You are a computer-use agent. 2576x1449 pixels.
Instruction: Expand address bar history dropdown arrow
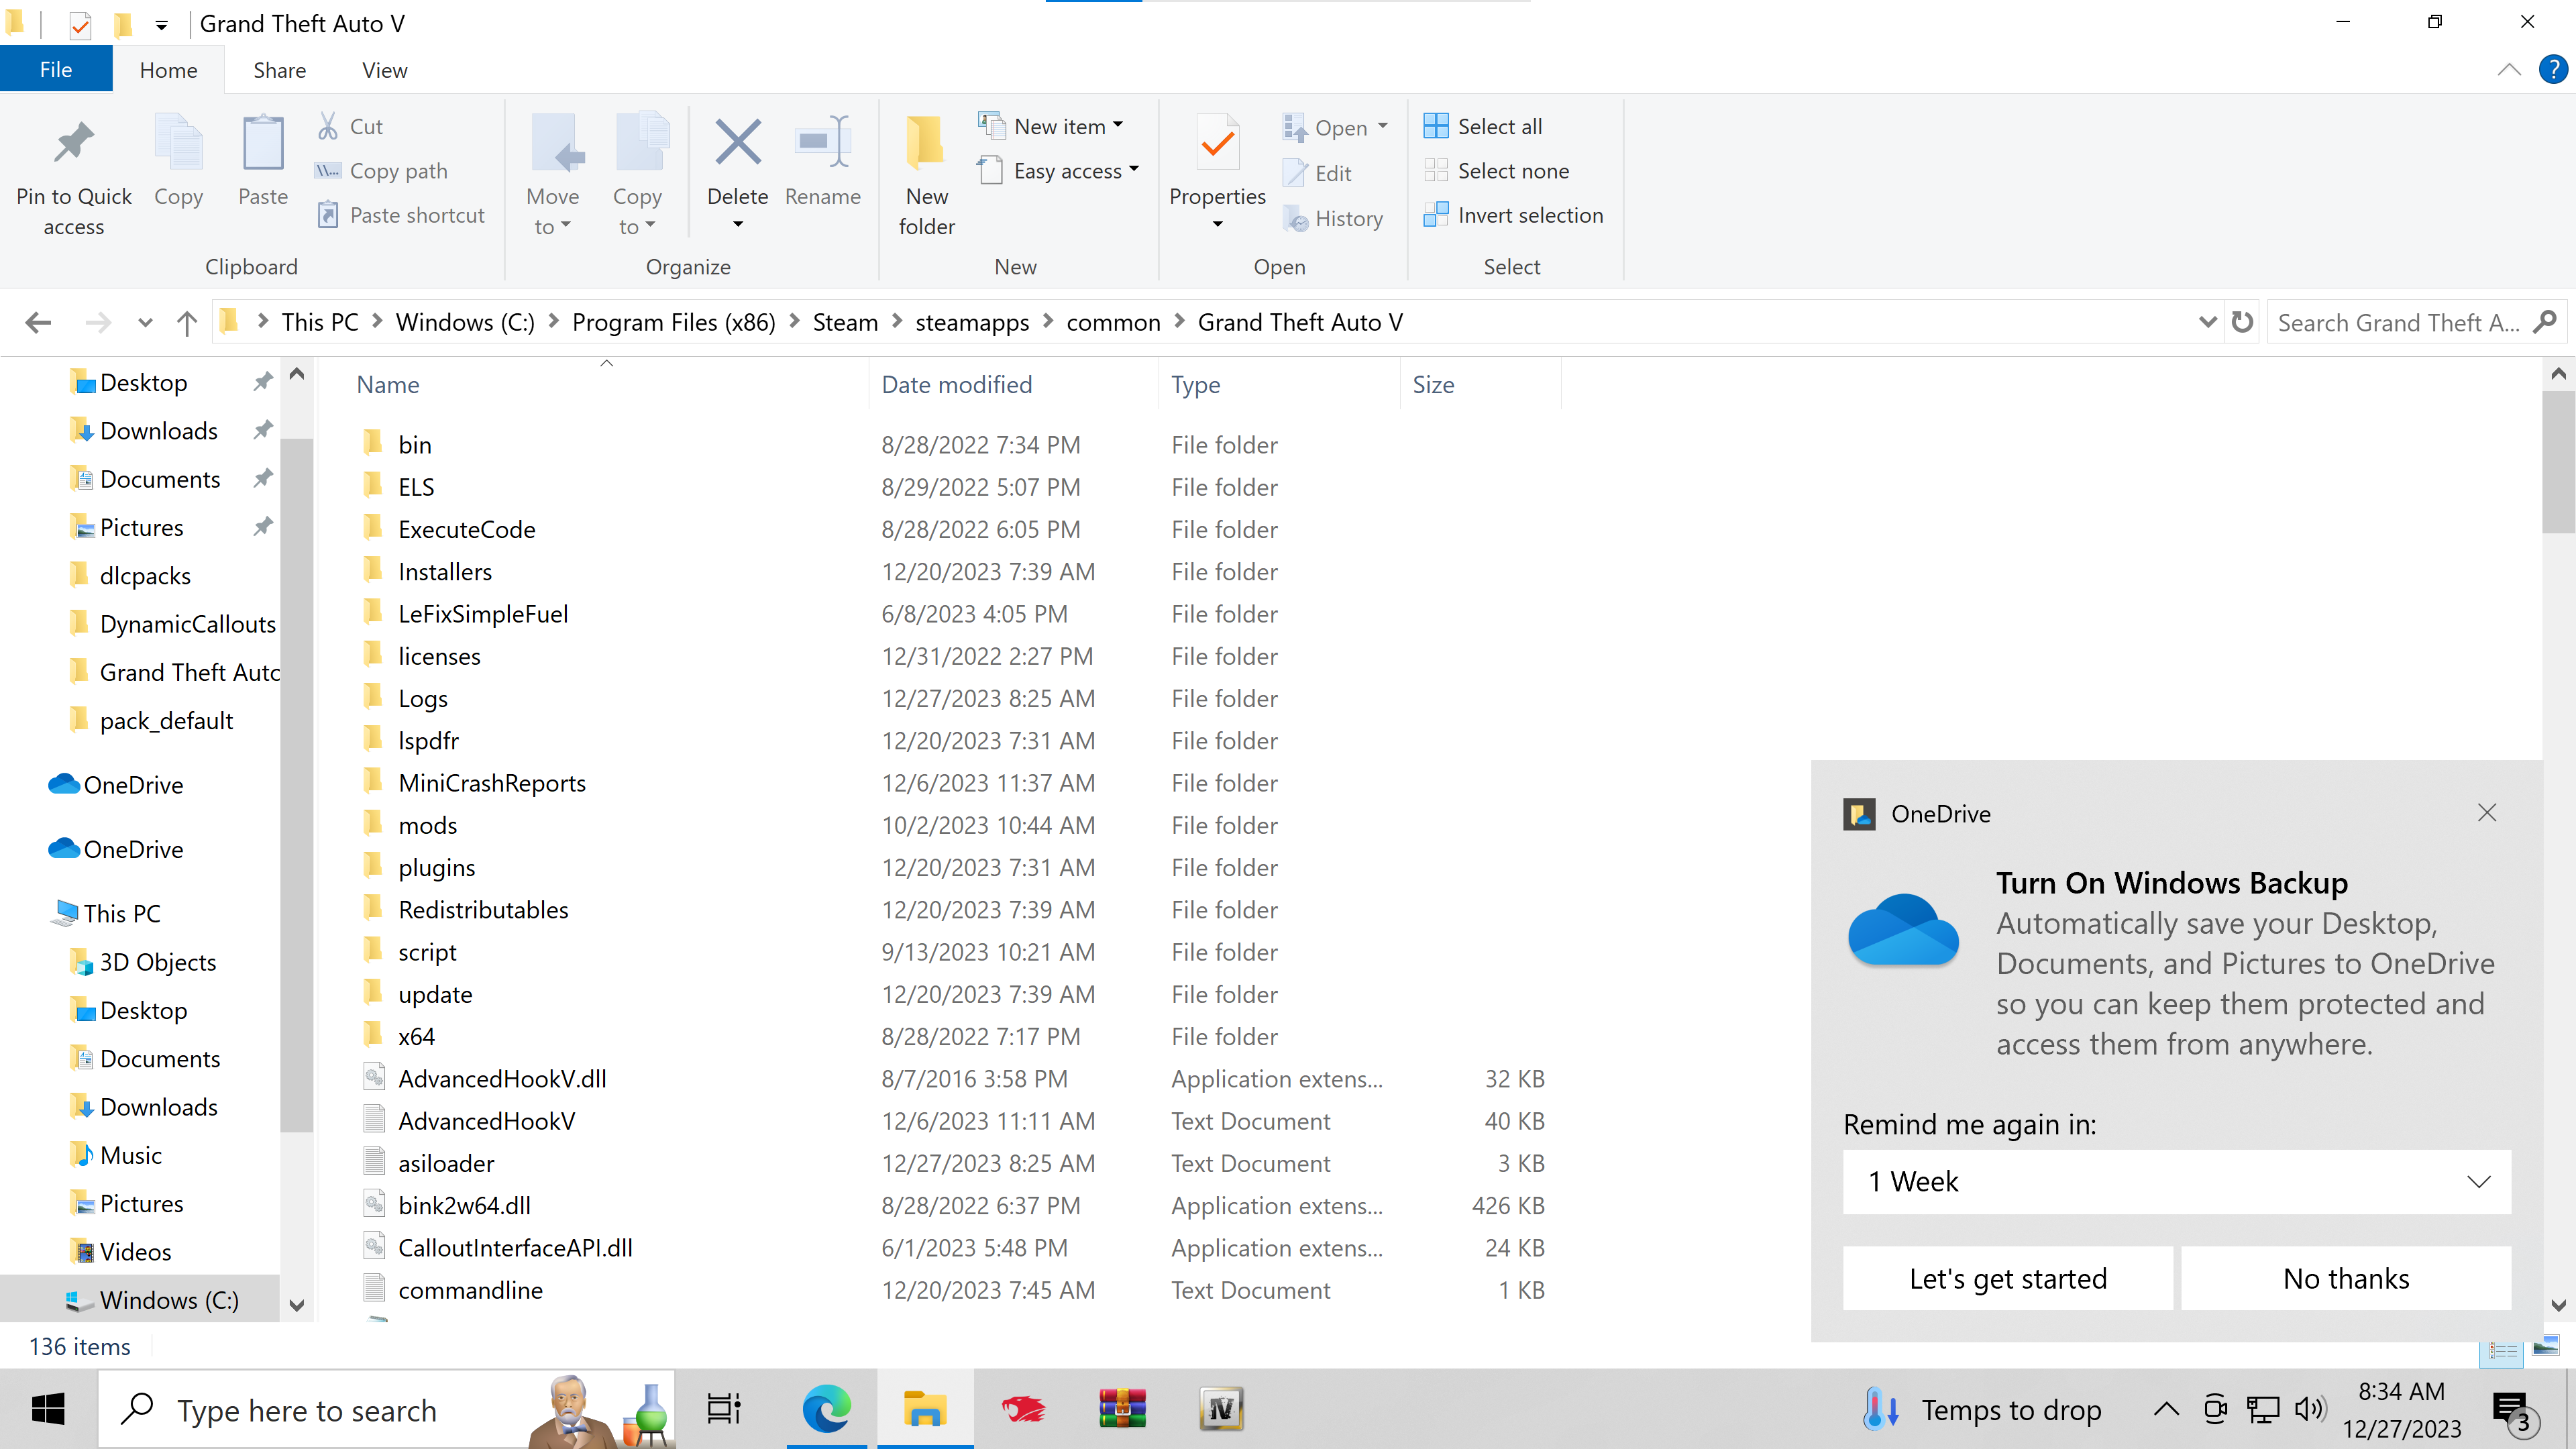tap(2207, 322)
